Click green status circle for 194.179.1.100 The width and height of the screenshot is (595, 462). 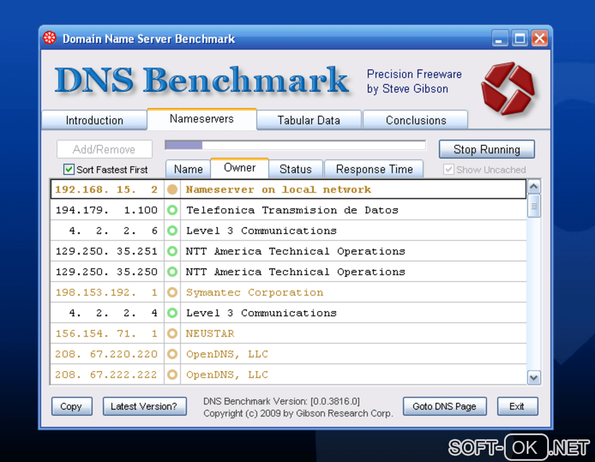tap(172, 210)
